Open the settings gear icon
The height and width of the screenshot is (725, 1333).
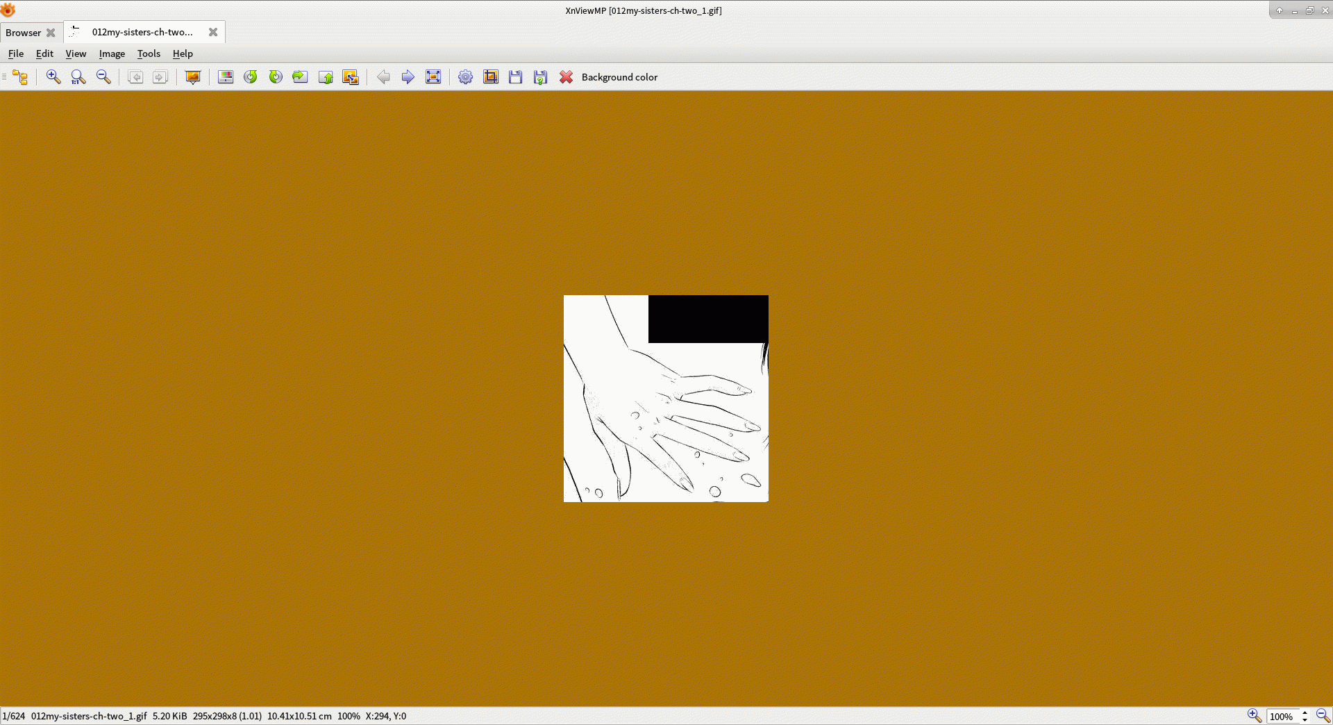[466, 77]
